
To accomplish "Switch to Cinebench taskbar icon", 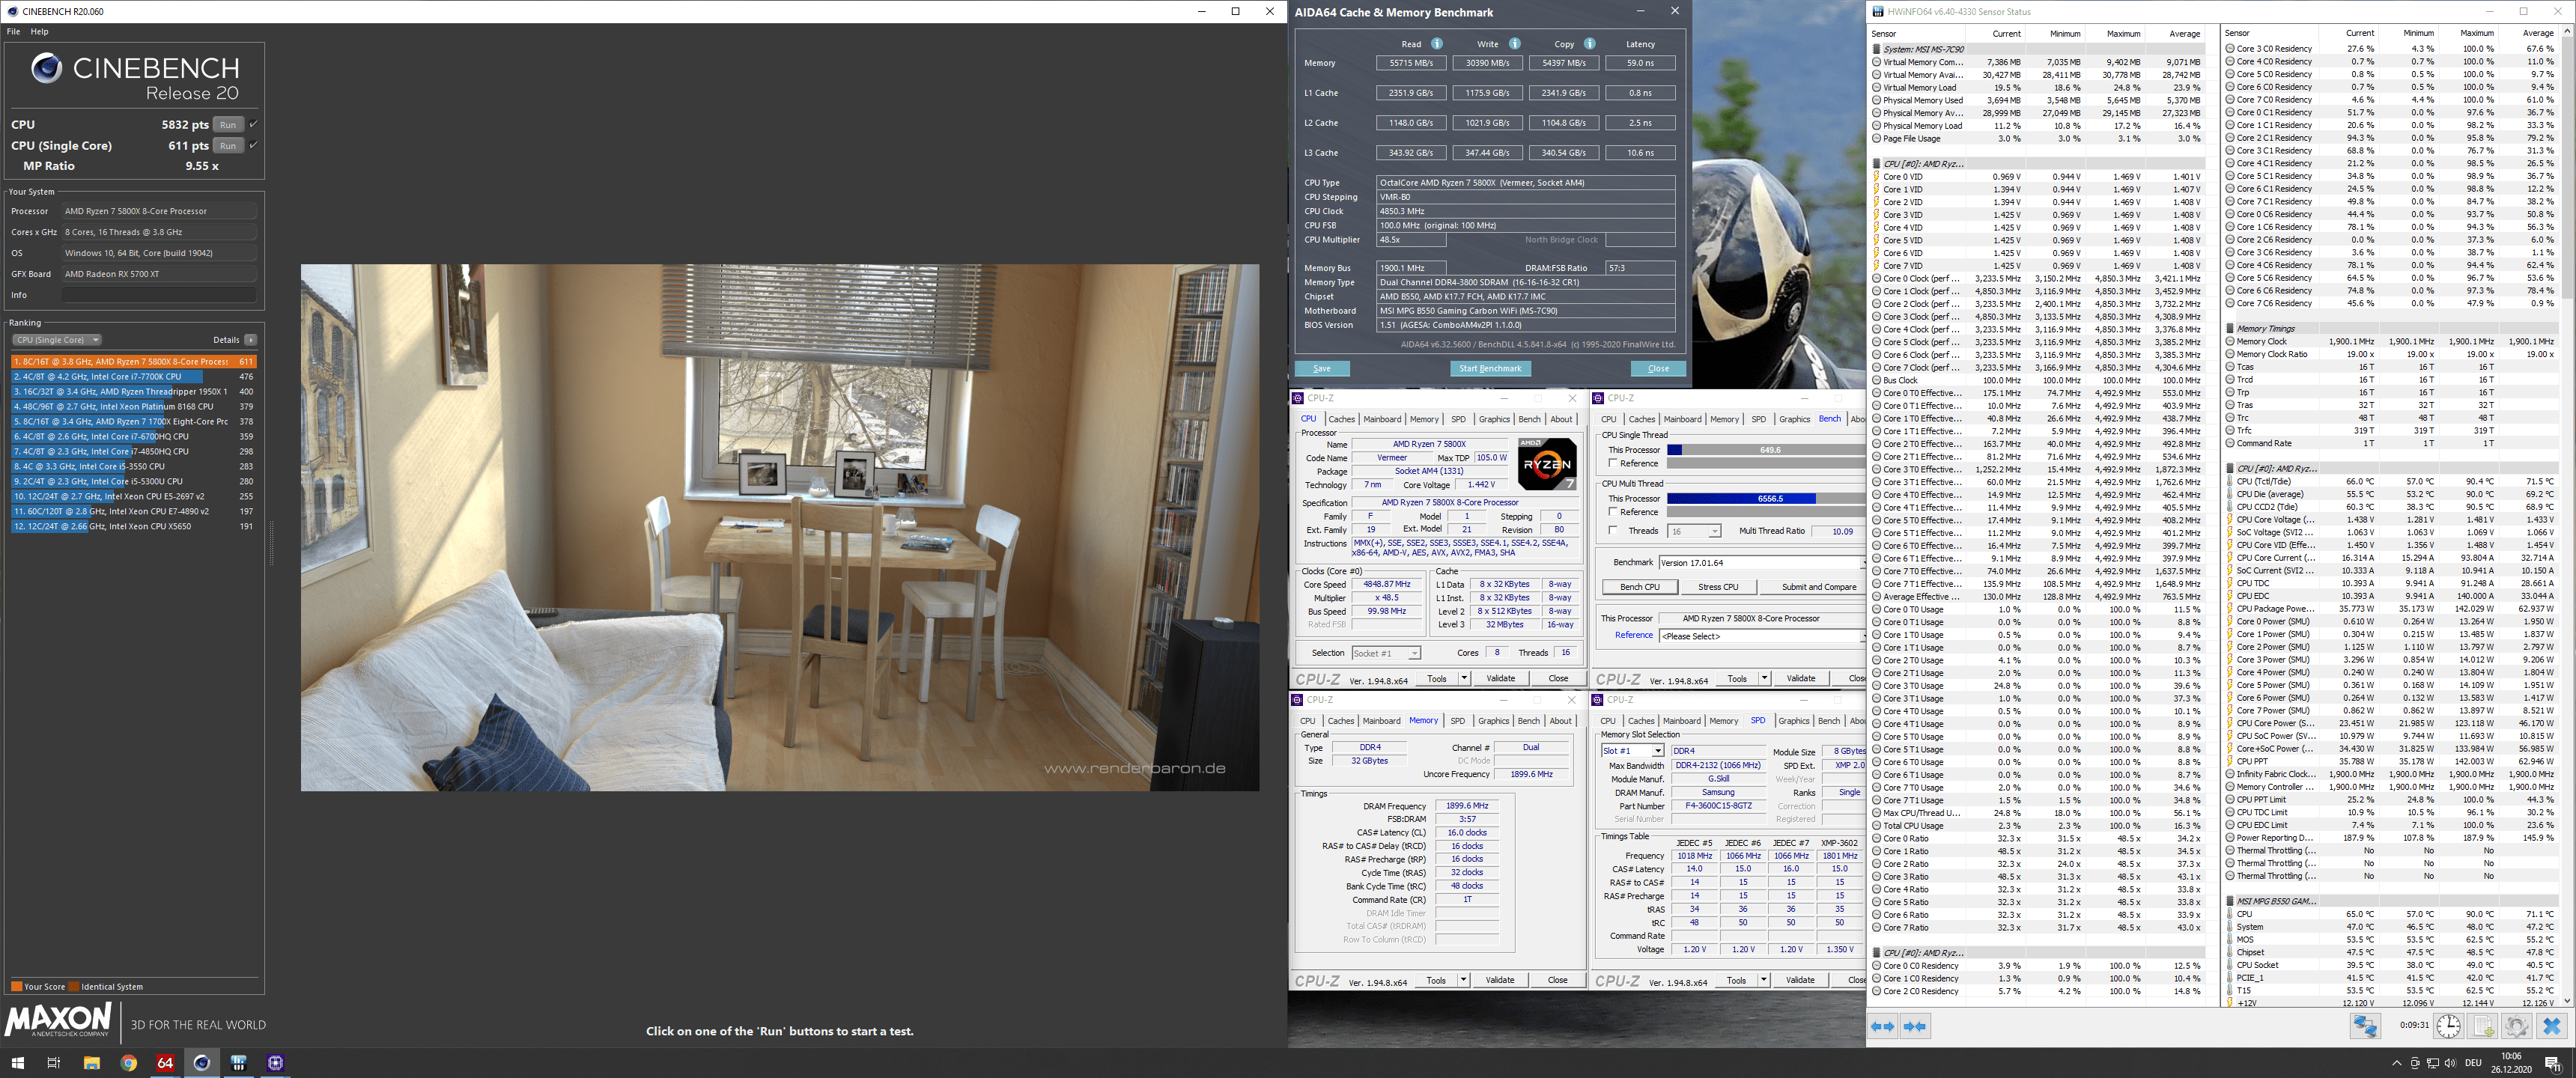I will click(x=202, y=1062).
